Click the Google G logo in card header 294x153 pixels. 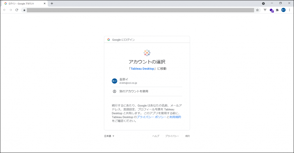click(109, 40)
